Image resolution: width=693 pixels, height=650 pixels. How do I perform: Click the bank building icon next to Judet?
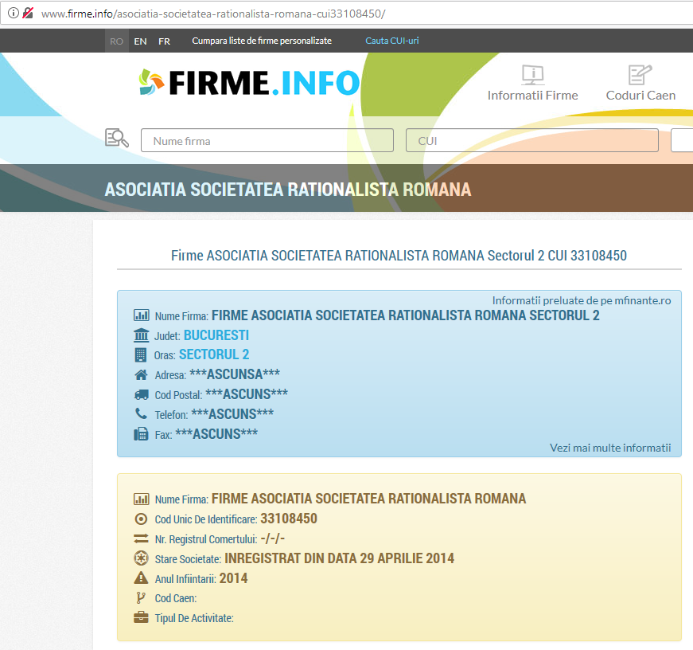click(x=141, y=335)
